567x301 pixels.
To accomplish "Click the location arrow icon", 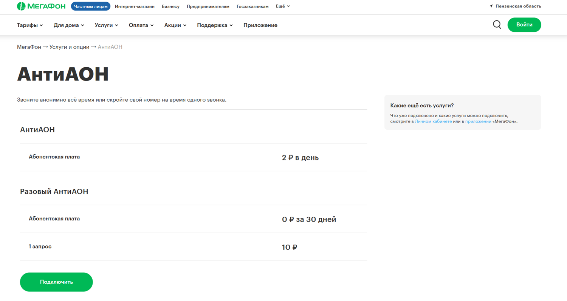I will 491,6.
